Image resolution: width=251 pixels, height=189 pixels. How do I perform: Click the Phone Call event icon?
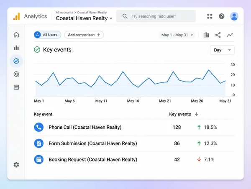click(x=39, y=127)
